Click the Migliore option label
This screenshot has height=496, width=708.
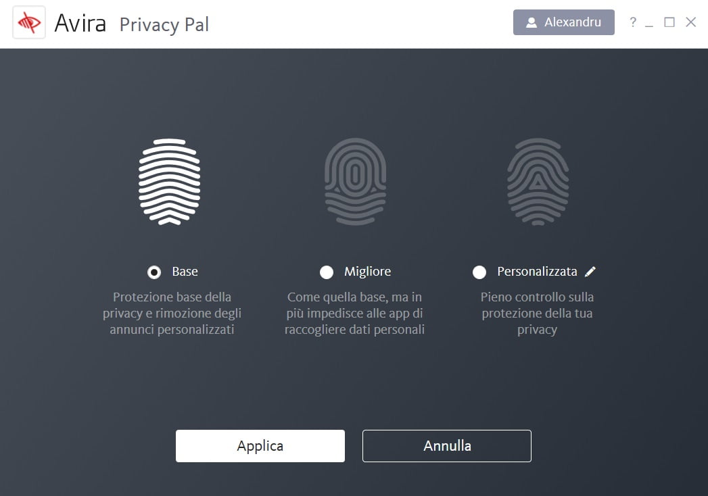[x=368, y=272]
